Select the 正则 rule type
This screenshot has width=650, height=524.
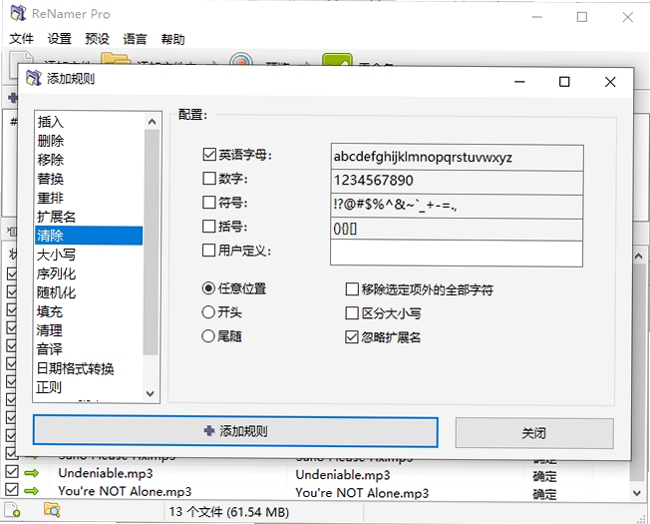[x=89, y=387]
